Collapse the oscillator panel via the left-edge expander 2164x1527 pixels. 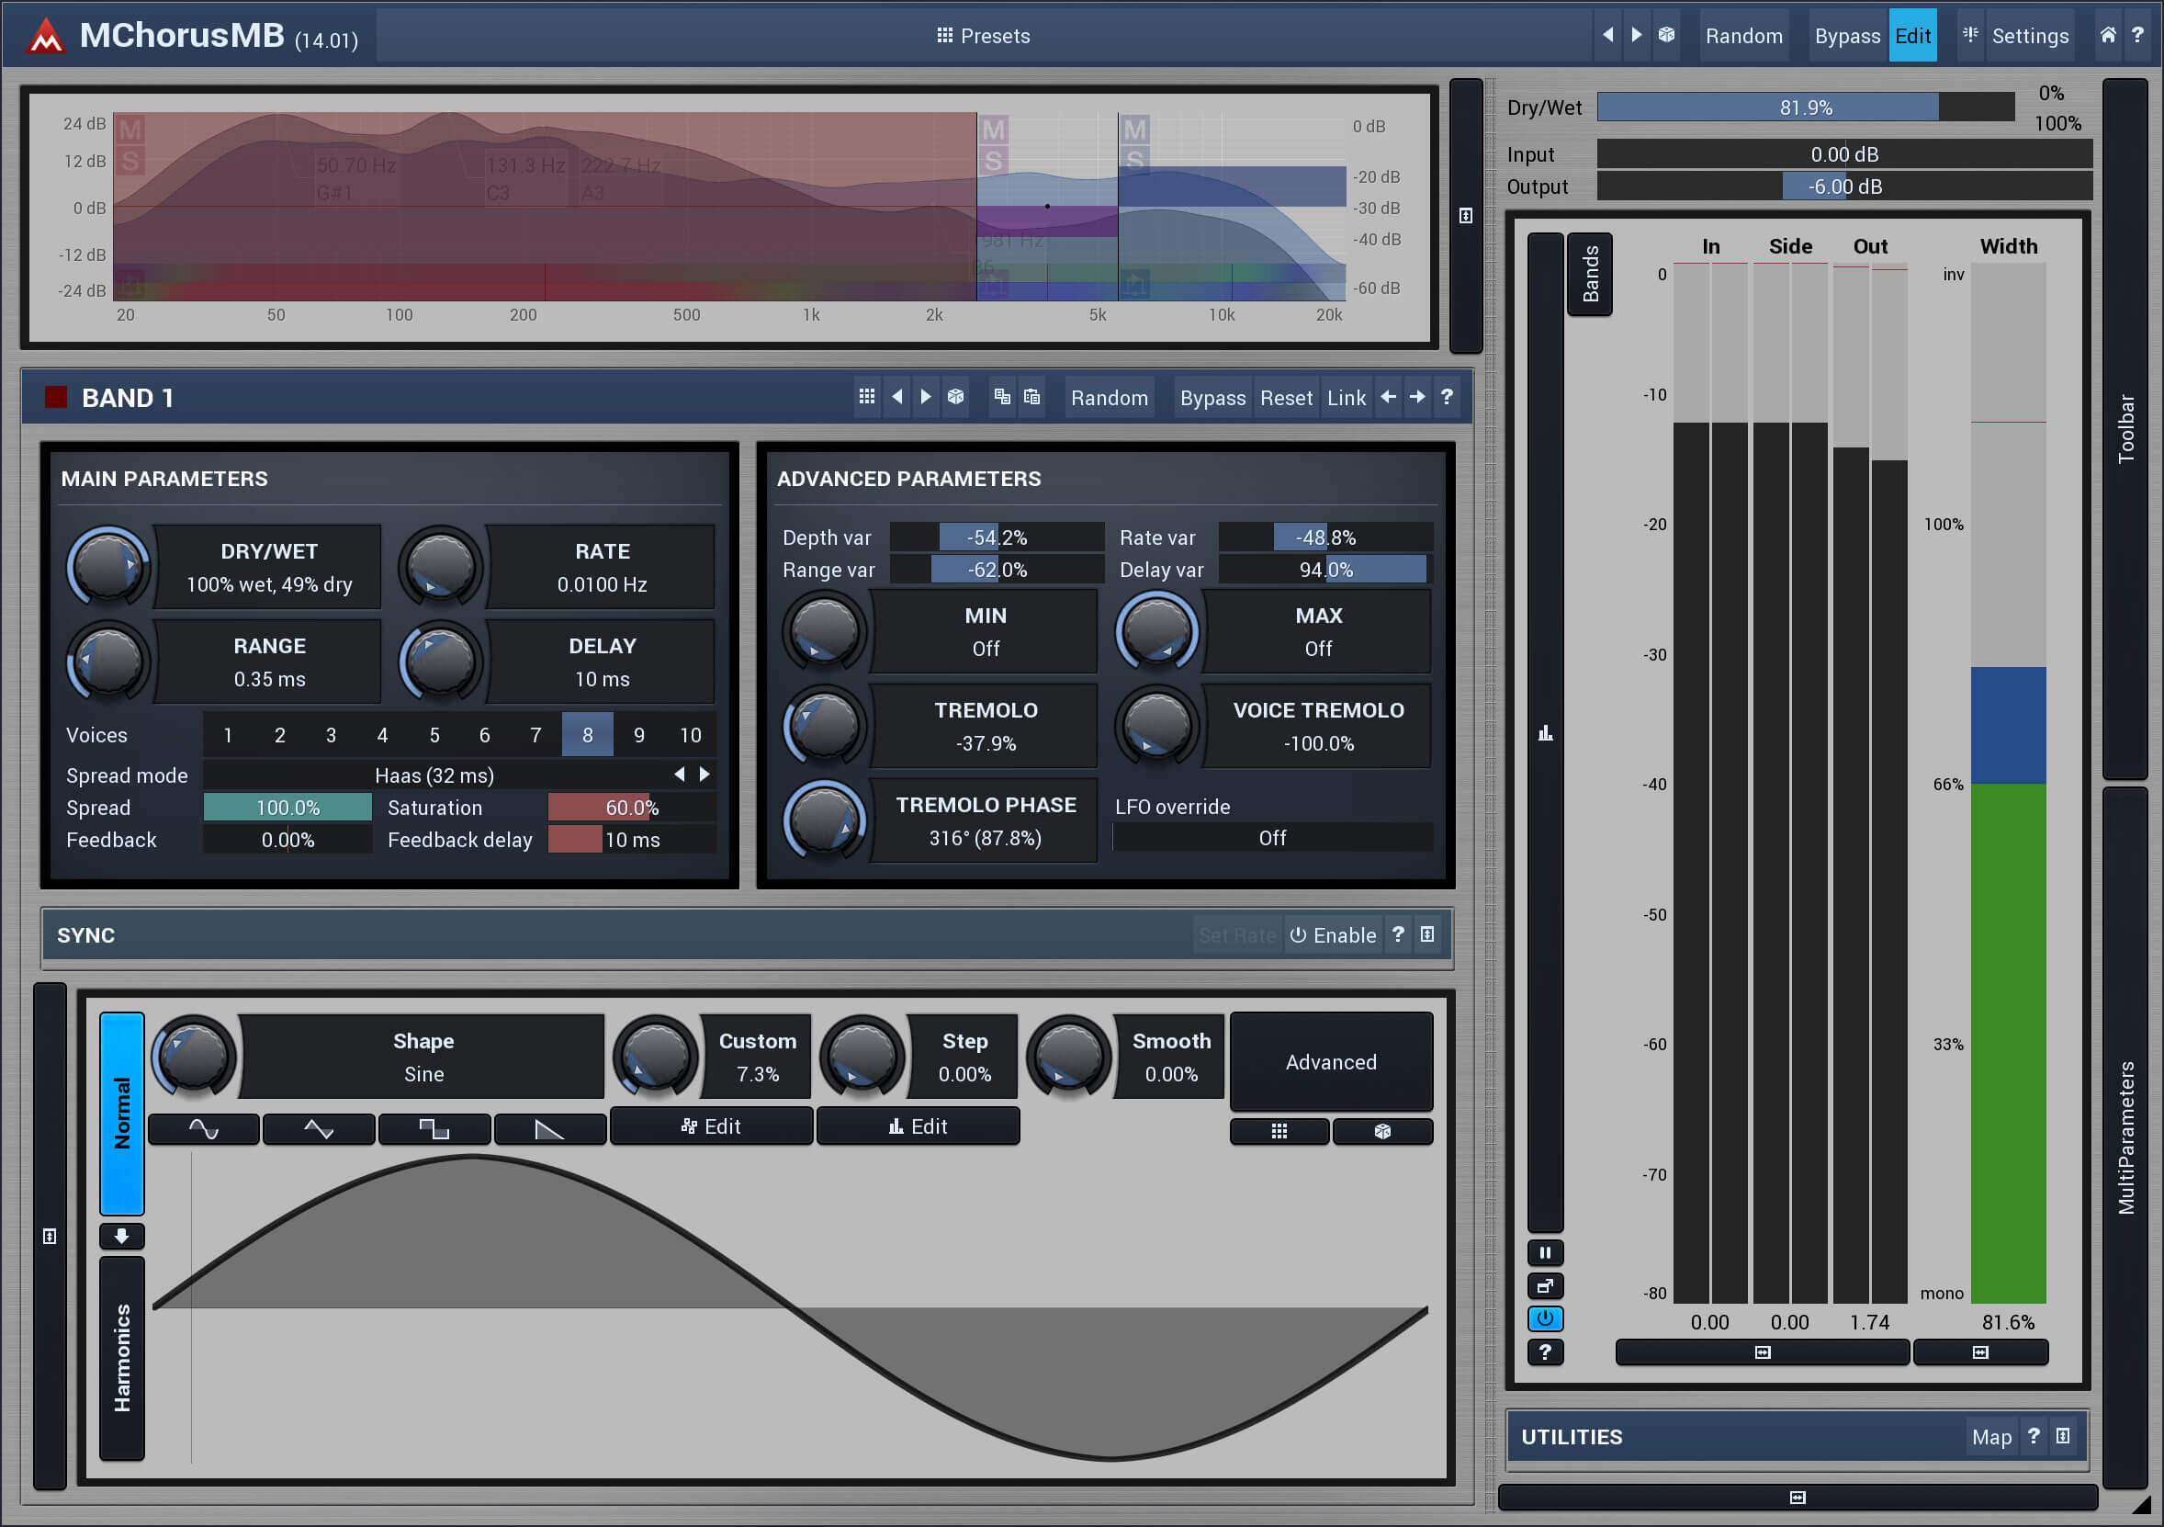tap(50, 1236)
